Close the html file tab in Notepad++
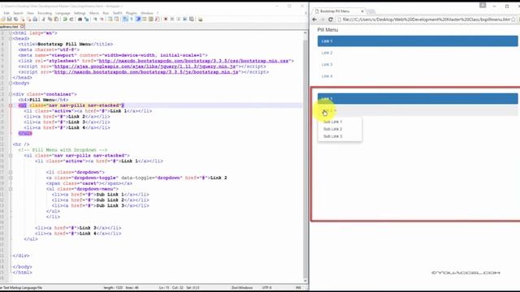This screenshot has height=292, width=520. [22, 26]
